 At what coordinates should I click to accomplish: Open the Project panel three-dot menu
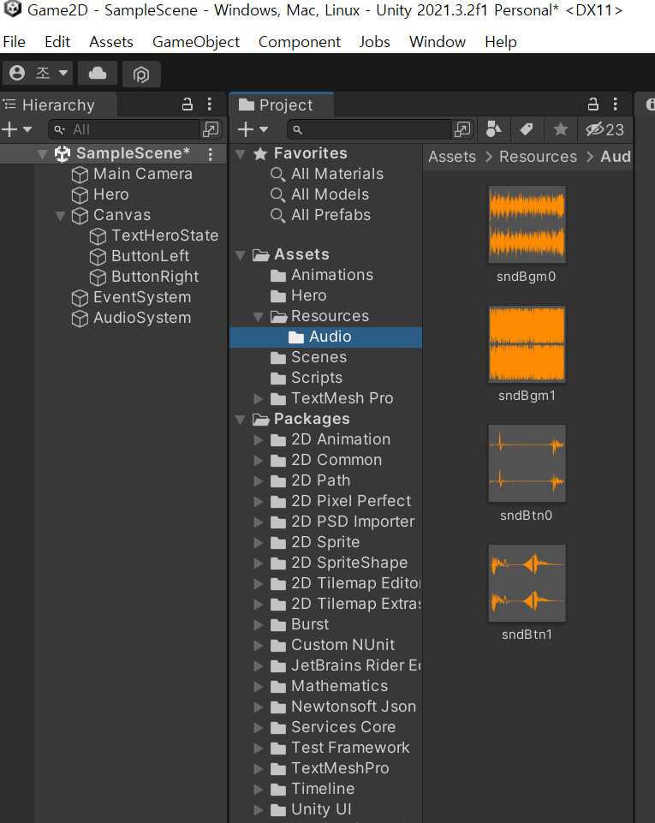615,104
